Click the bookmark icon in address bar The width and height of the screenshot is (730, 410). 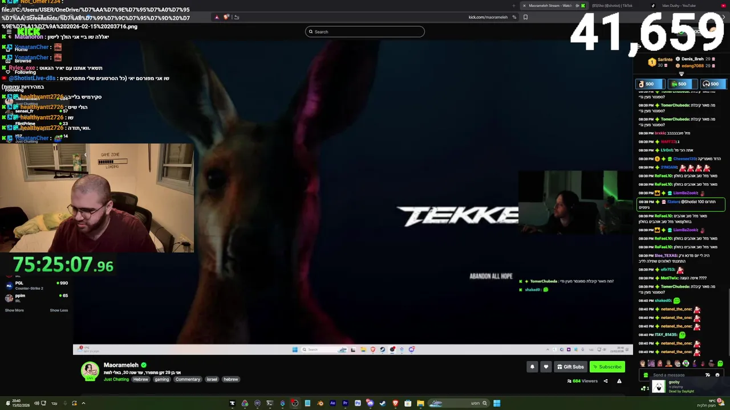pos(525,17)
